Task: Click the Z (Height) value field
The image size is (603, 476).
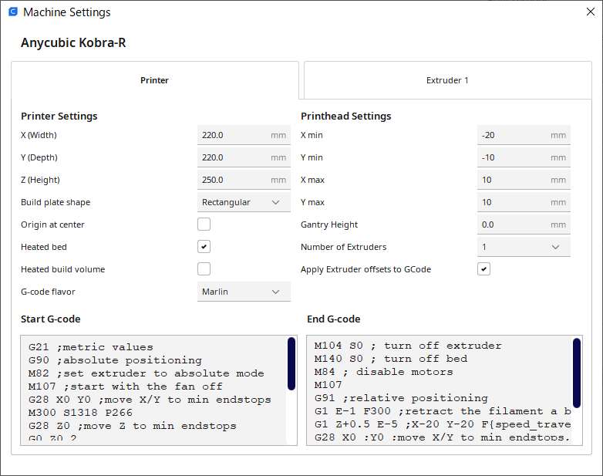Action: (244, 180)
